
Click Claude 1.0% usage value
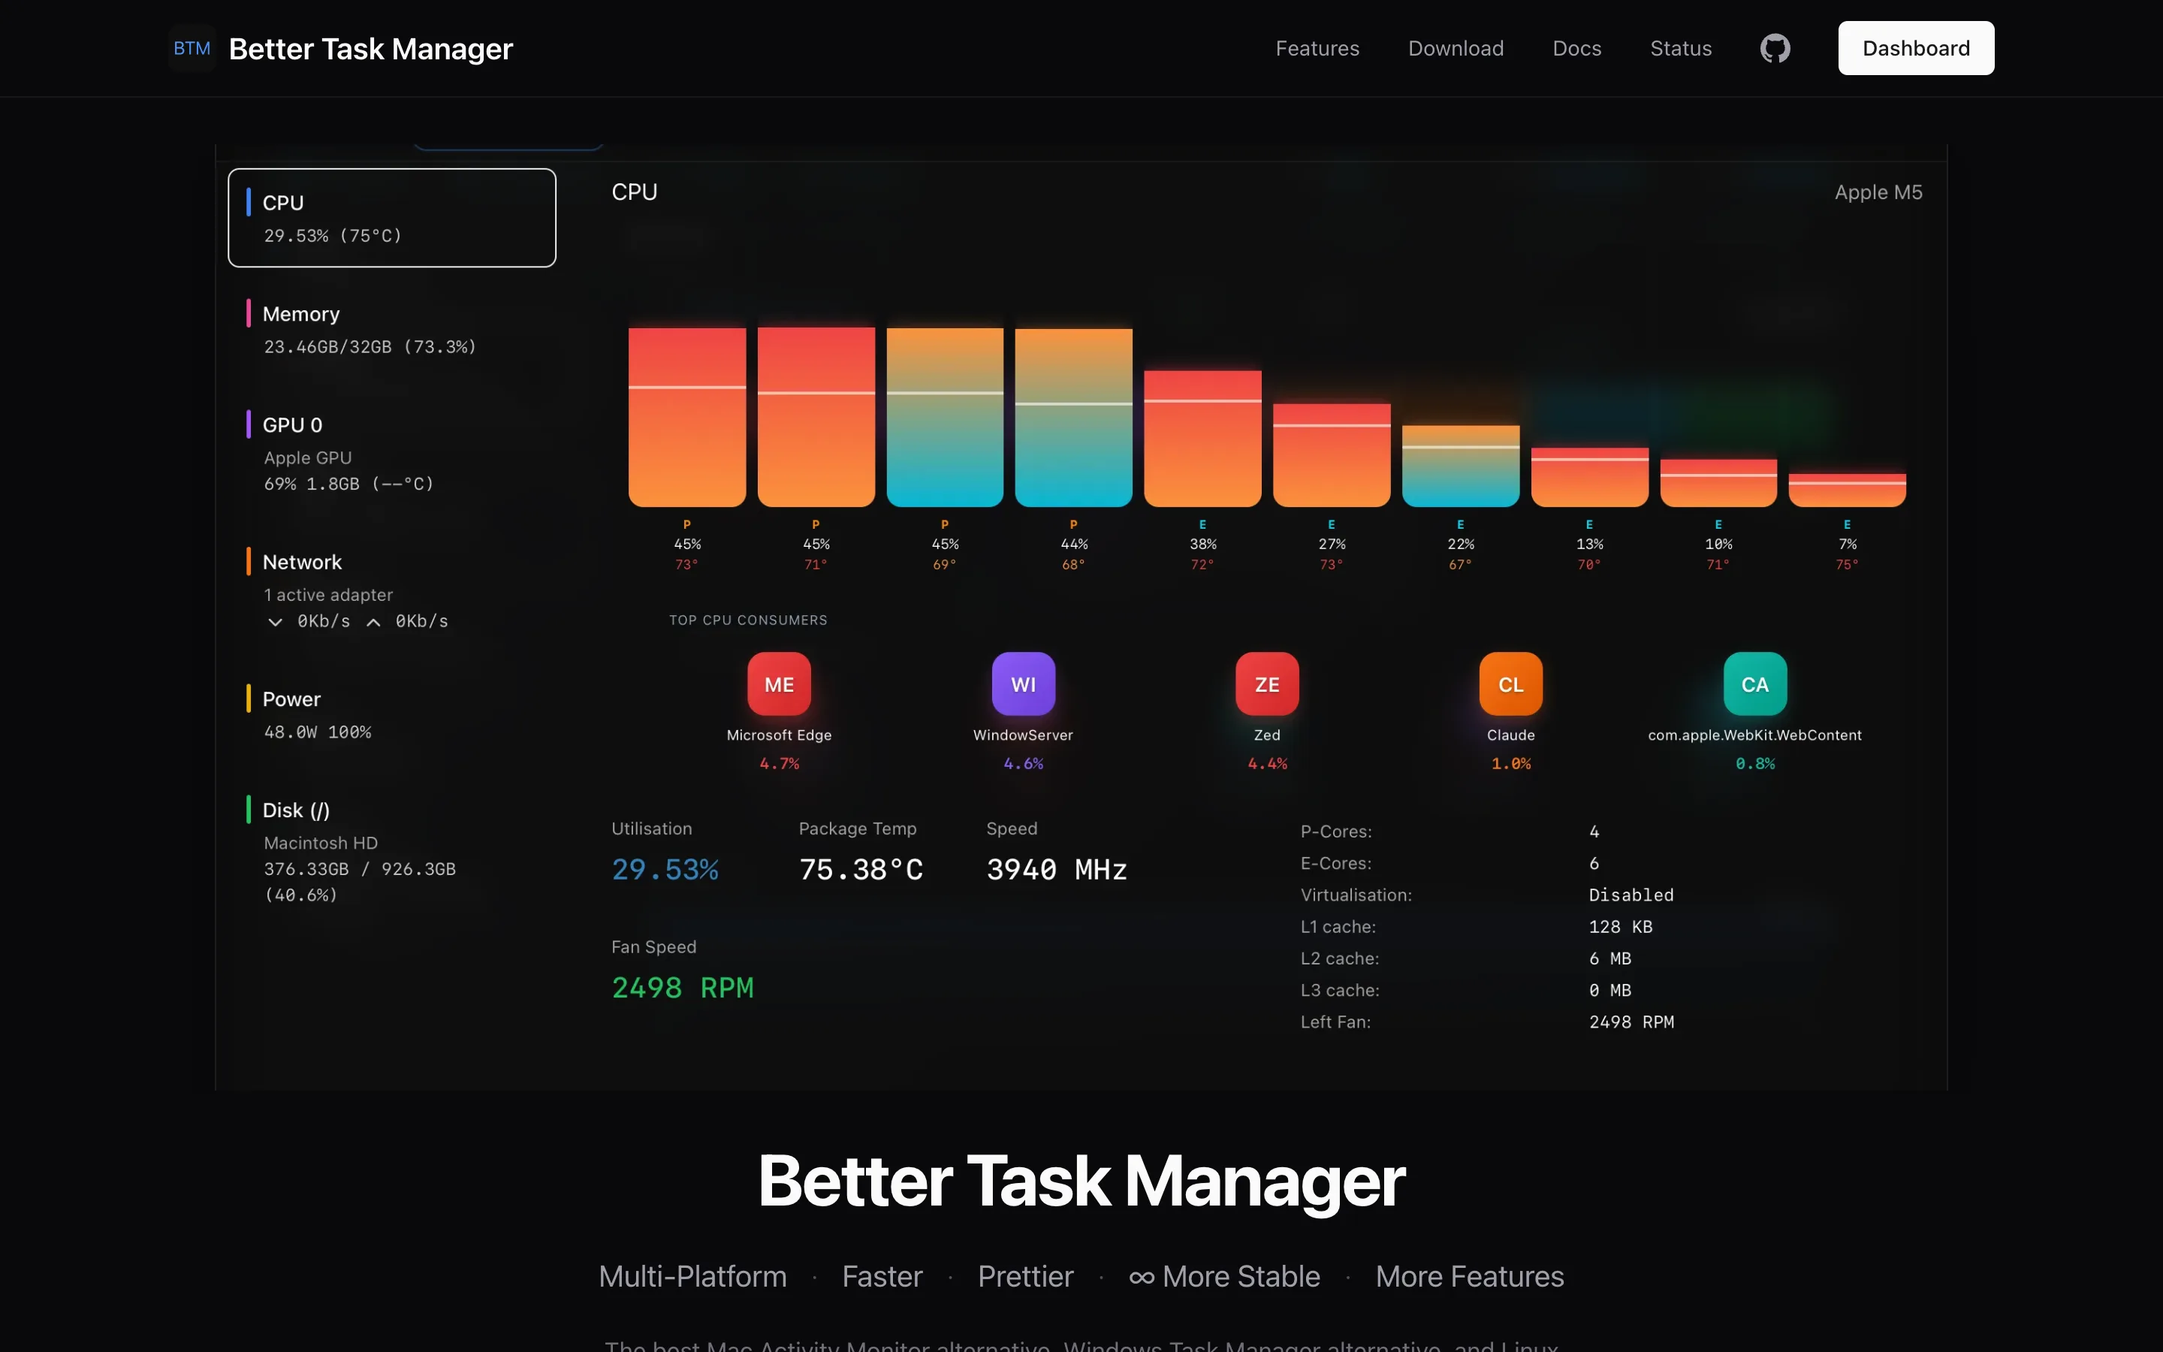pyautogui.click(x=1510, y=764)
